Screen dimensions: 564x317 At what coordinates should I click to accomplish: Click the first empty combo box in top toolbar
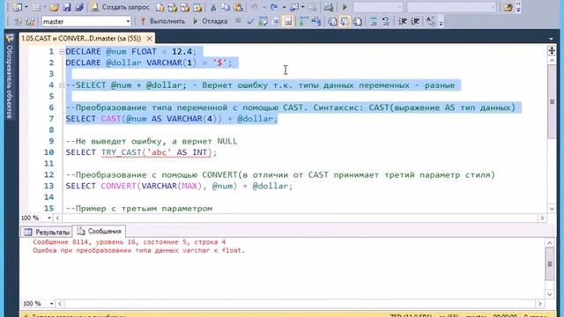click(x=378, y=7)
